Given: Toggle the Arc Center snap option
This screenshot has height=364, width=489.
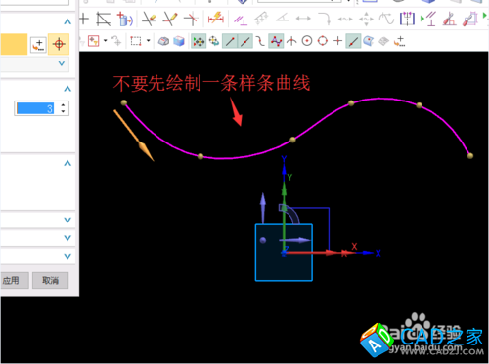Looking at the screenshot, I should (307, 41).
